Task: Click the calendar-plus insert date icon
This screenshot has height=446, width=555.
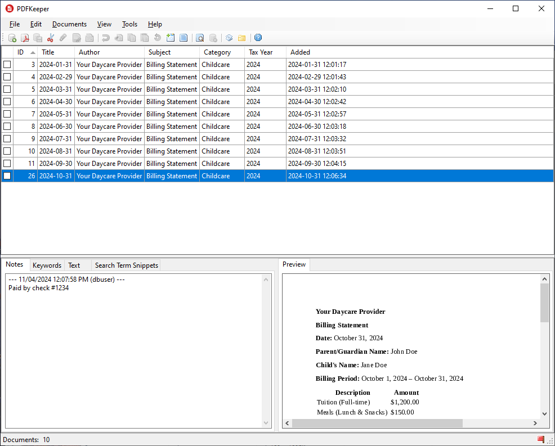Action: [171, 38]
